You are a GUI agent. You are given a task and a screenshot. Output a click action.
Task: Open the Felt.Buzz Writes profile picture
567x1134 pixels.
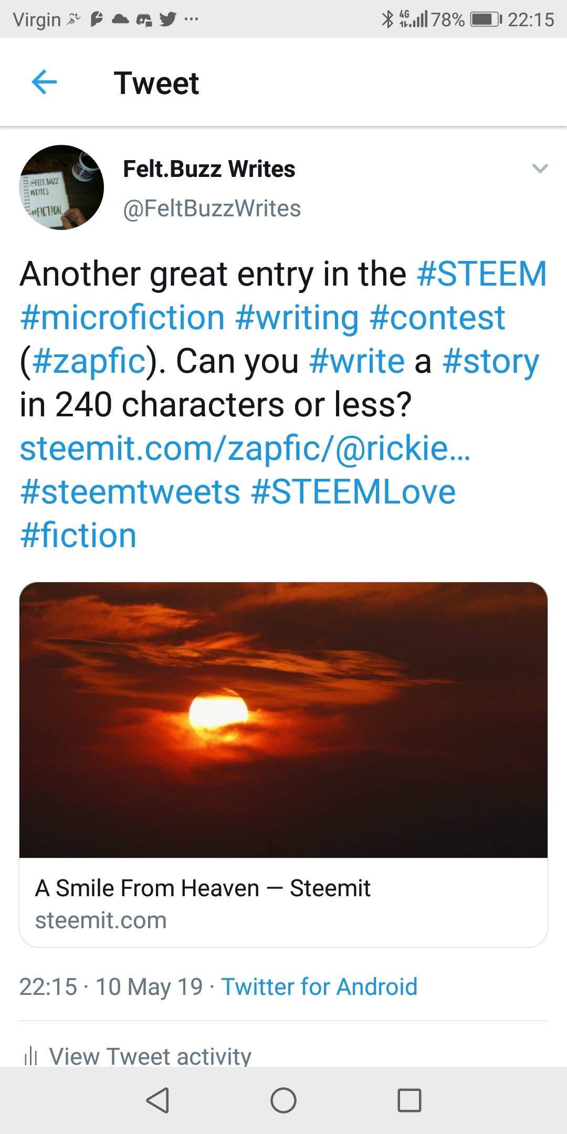(61, 187)
